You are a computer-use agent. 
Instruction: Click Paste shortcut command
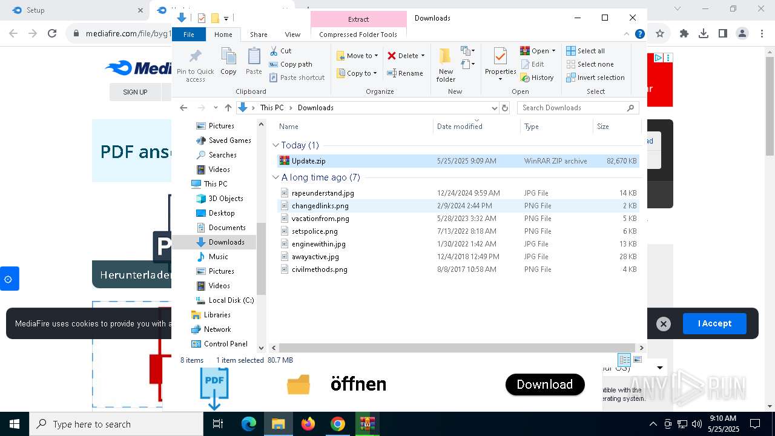297,78
